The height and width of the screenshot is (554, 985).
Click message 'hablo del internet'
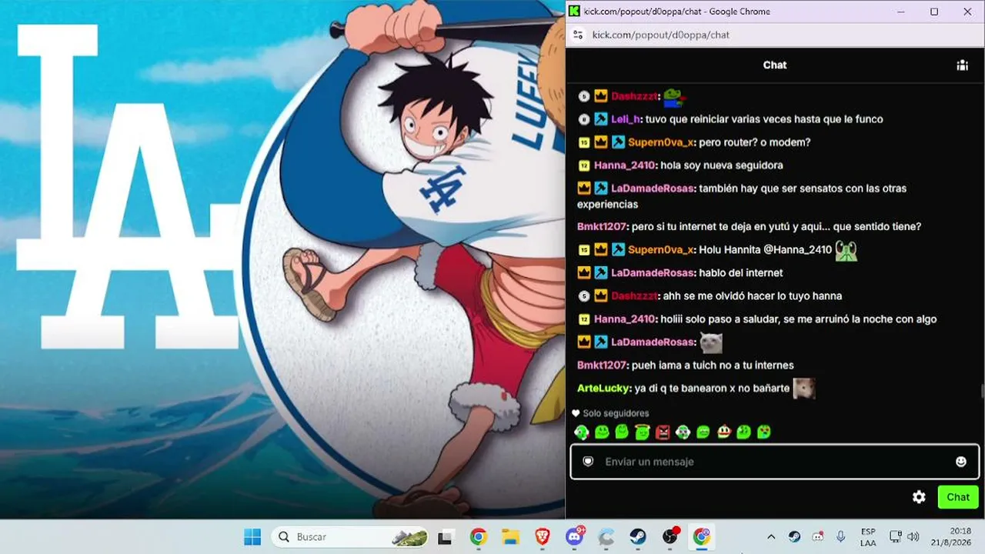[x=741, y=273]
